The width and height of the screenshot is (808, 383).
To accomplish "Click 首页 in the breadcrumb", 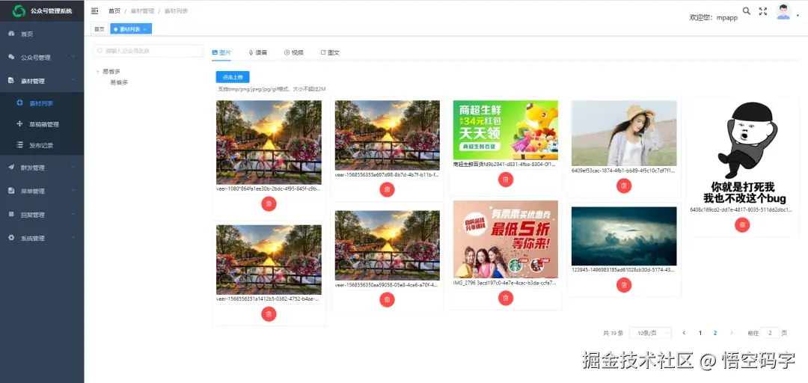I will (x=114, y=10).
